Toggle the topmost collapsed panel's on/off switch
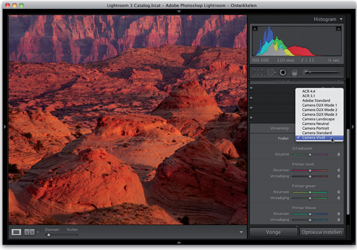The image size is (357, 250). 251,89
